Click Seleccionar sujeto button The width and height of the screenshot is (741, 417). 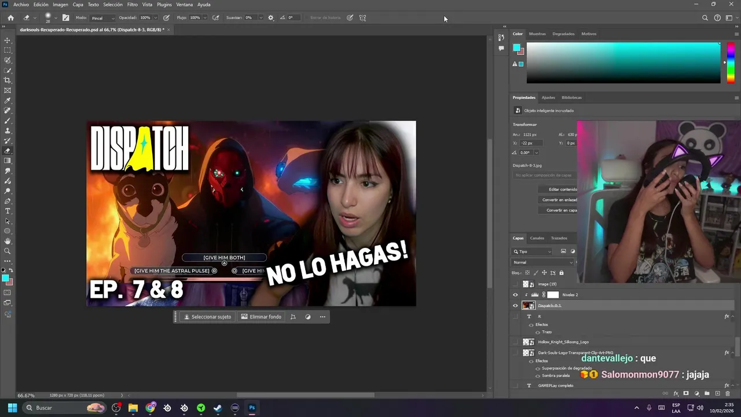tap(207, 317)
